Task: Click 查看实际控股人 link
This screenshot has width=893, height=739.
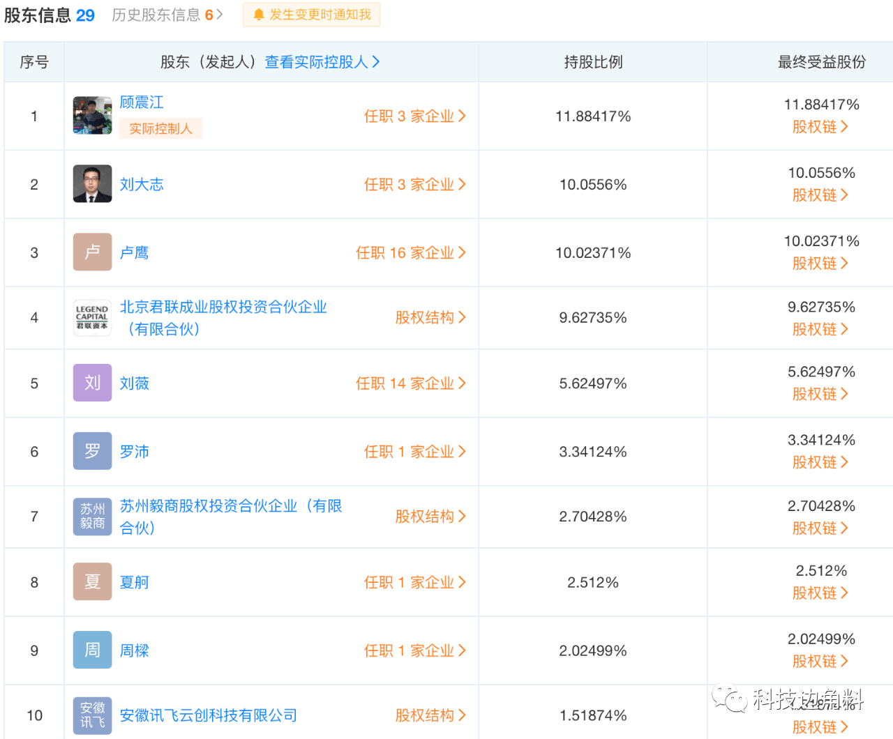Action: click(x=322, y=62)
